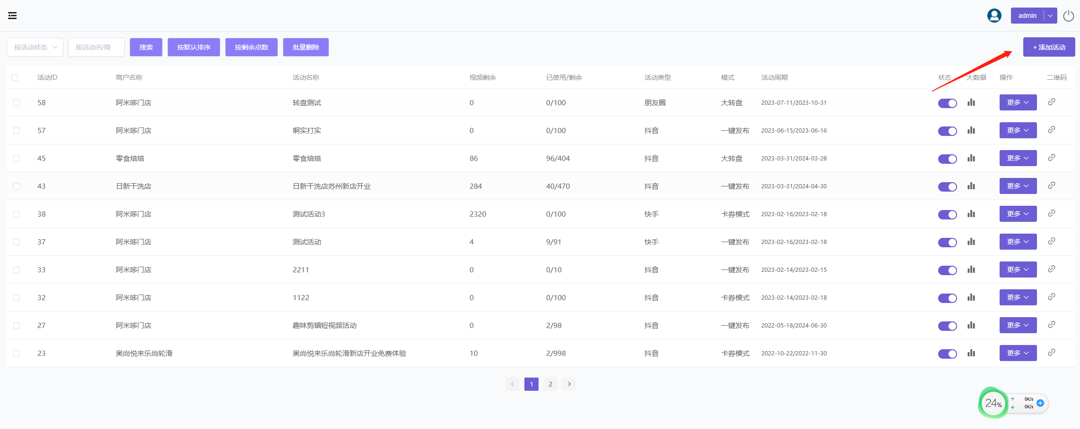Click activity name 趣味剪辑短视频活动
The image size is (1080, 429).
pos(324,325)
